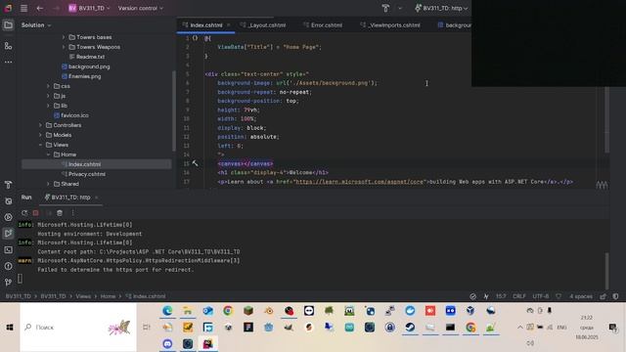Open the main hamburger menu
Screen dimensions: 626x352
(x=23, y=8)
